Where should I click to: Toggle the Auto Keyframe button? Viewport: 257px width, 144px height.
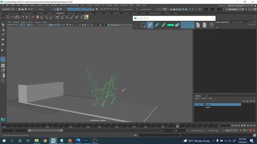[251, 130]
